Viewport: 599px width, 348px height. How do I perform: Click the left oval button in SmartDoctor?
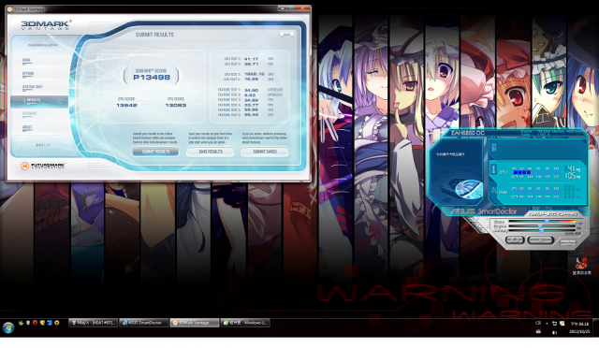point(514,239)
